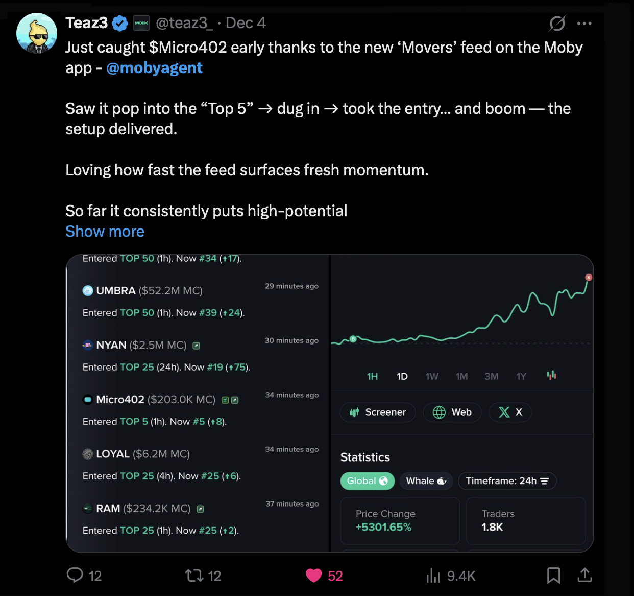634x596 pixels.
Task: Click the reply comment icon
Action: click(75, 575)
